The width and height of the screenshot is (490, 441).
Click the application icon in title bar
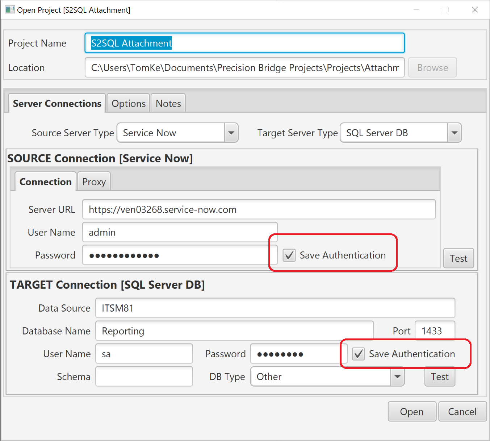pos(10,9)
